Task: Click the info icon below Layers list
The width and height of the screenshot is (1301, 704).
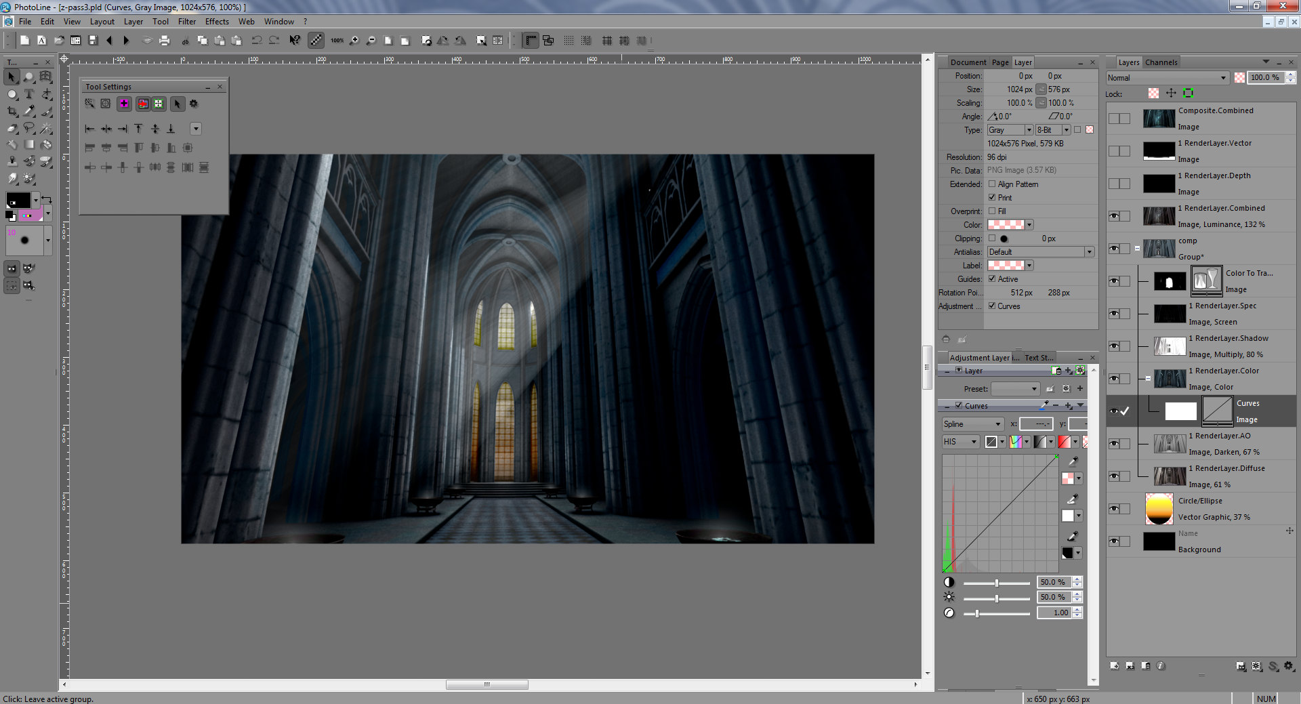Action: coord(1161,666)
